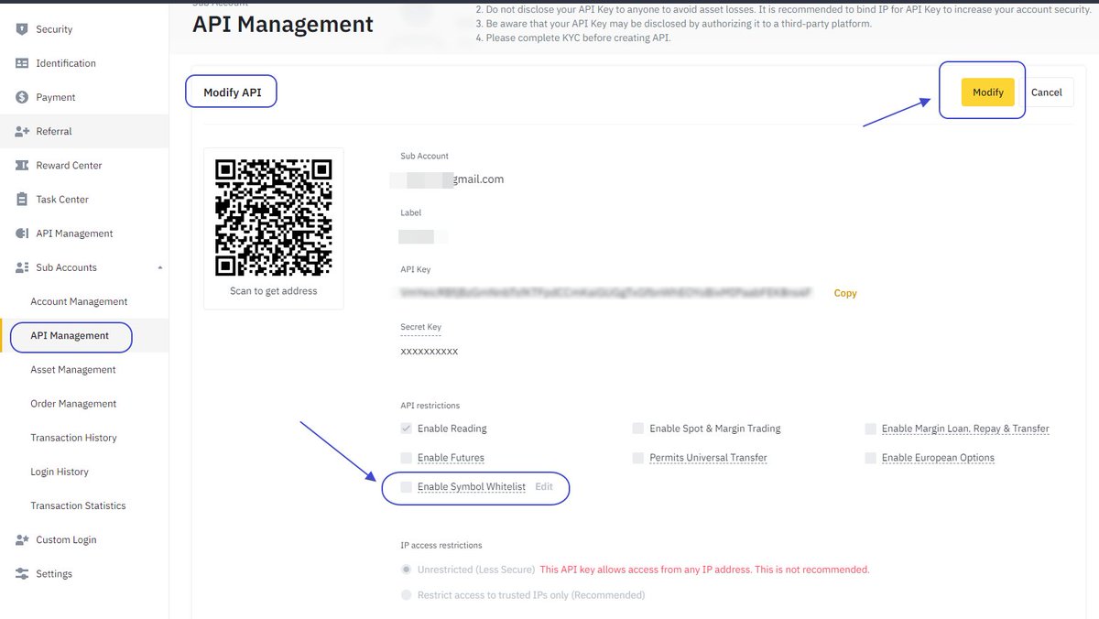Tick Enable Futures checkbox

(406, 457)
